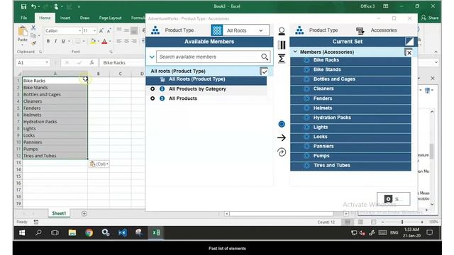Viewport: 454px width, 255px height.
Task: Click the Product Type hierarchy icon in Available Members
Action: point(155,30)
